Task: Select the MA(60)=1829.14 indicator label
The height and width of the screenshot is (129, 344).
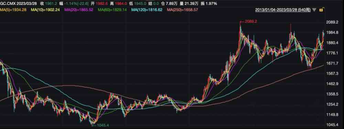Action: [112, 10]
